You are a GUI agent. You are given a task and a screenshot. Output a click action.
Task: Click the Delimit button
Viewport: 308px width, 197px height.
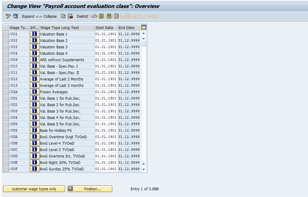(x=82, y=17)
